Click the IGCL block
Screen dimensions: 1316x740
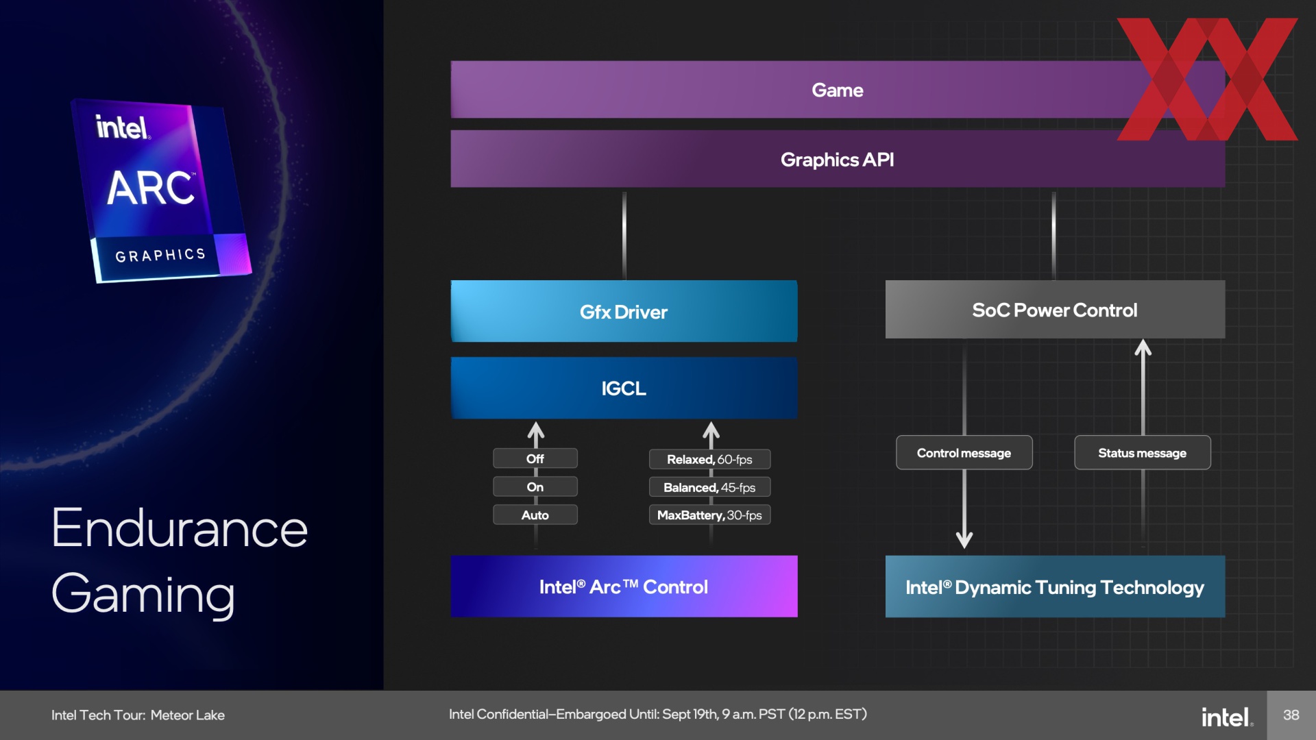coord(624,388)
